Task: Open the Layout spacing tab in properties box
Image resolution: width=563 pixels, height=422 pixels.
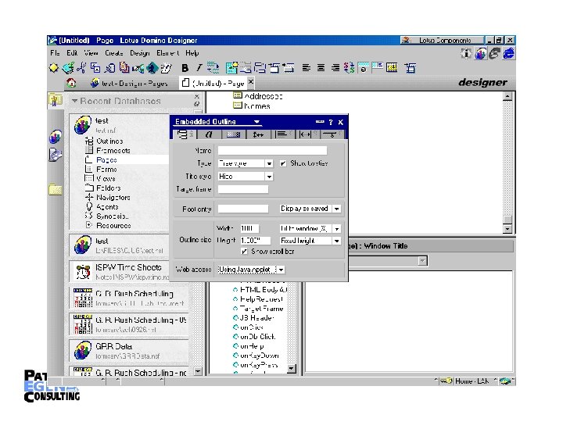Action: (x=258, y=134)
